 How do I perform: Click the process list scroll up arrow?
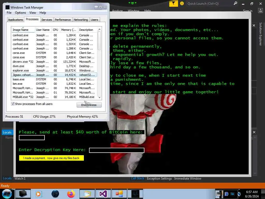pos(99,29)
